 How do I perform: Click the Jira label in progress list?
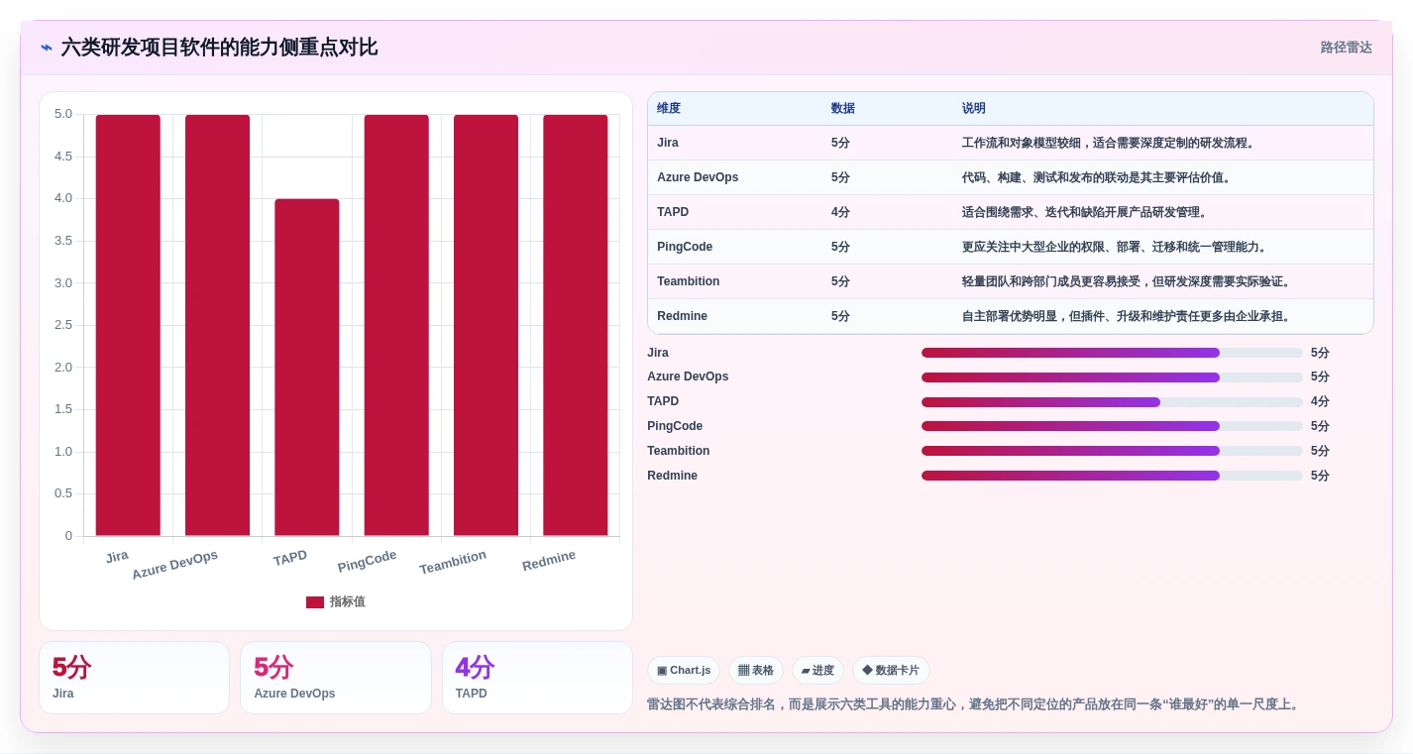pyautogui.click(x=658, y=353)
